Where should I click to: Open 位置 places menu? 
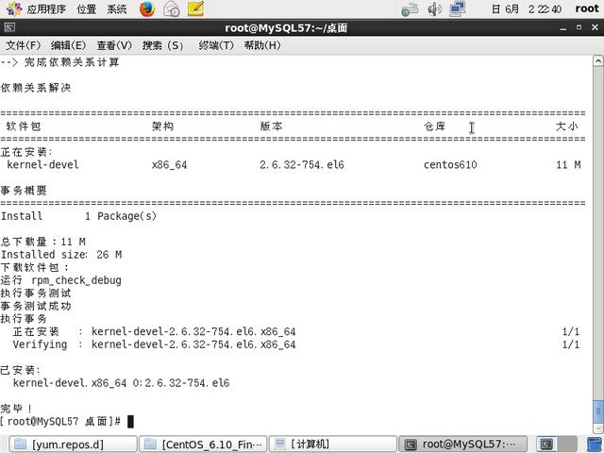click(x=87, y=9)
